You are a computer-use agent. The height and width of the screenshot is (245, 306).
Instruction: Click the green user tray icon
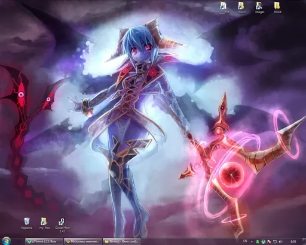pyautogui.click(x=258, y=241)
